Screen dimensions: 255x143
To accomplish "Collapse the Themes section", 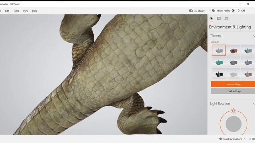I will point(254,36).
